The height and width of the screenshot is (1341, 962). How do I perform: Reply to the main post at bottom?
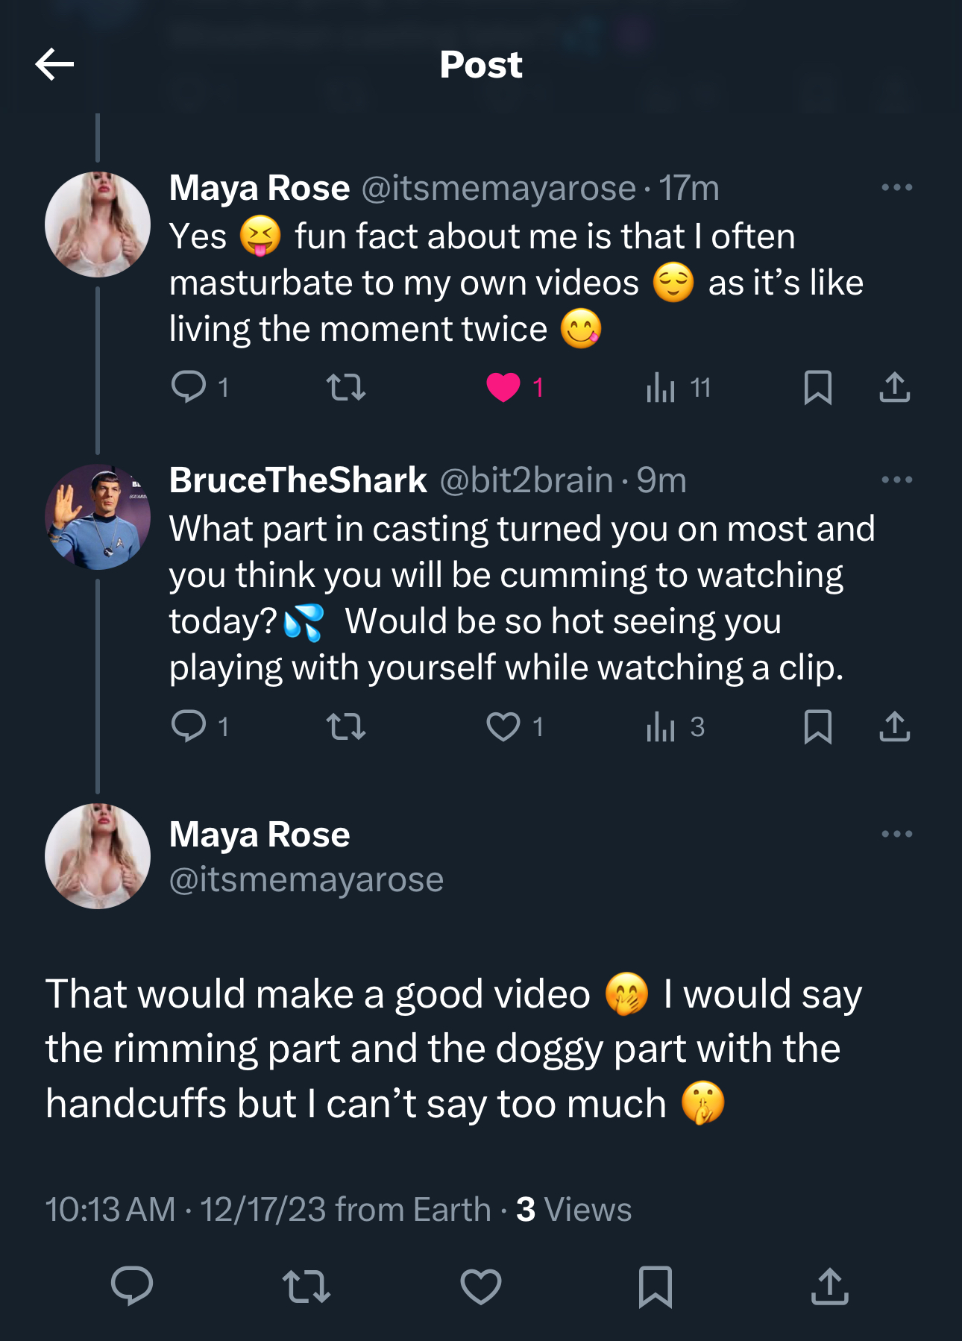click(x=132, y=1287)
